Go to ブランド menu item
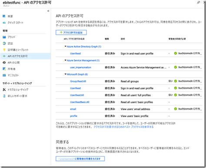The height and width of the screenshot is (168, 206). click(11, 37)
